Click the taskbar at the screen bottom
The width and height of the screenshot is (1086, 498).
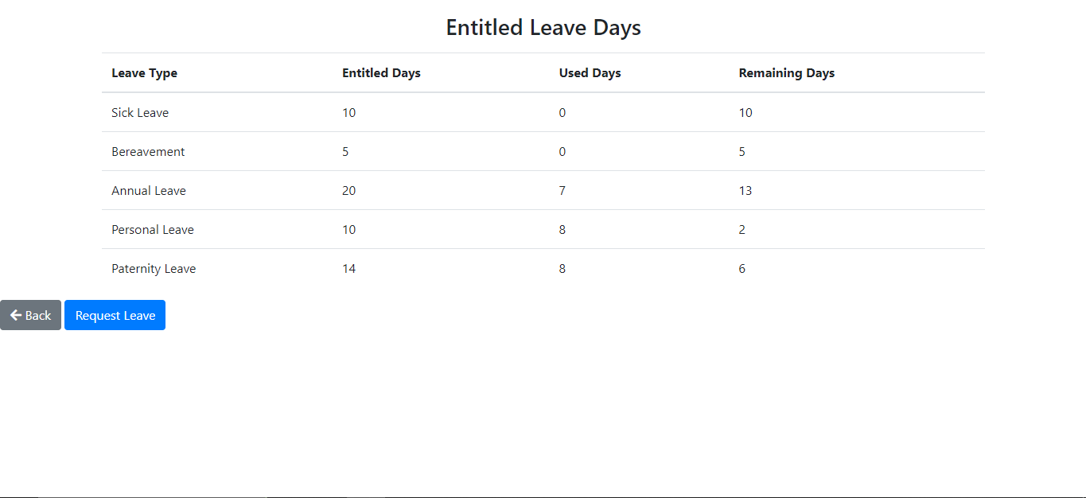tap(543, 492)
